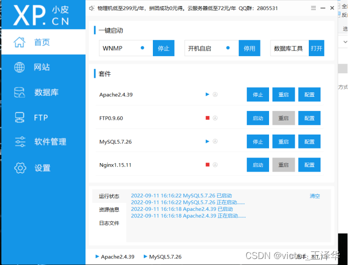Screen dimensions: 348x265
Task: Switch to the 运行状态 tab
Action: (x=109, y=196)
